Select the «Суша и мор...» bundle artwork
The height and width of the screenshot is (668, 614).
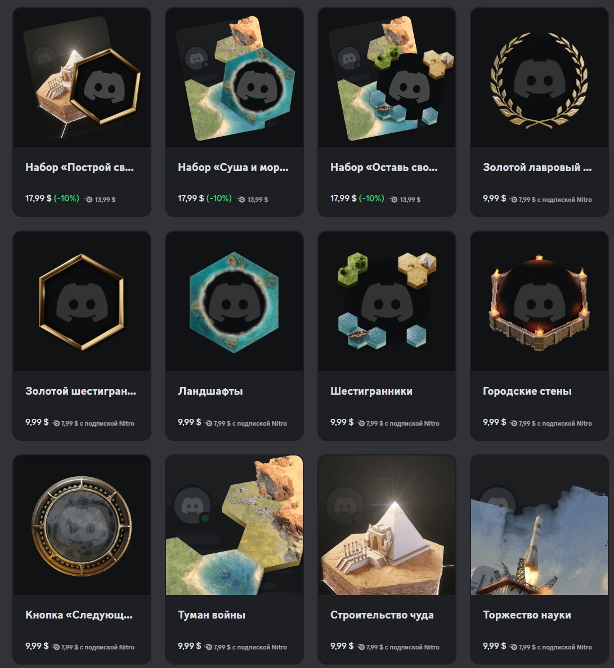[234, 78]
